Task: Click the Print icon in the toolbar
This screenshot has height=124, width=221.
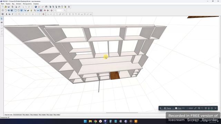Action: [x=16, y=7]
